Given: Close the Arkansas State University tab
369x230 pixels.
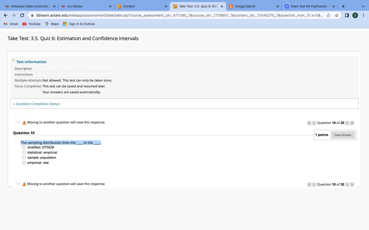Looking at the screenshot, I should tap(54, 6).
